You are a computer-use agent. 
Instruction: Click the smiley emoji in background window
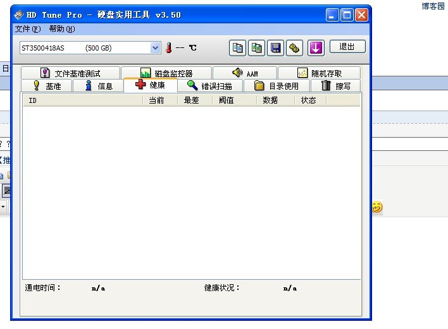pyautogui.click(x=377, y=207)
